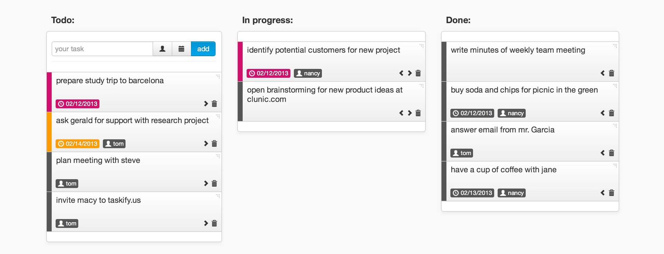Move 'invite macy to taskify.us' to in progress
The width and height of the screenshot is (664, 254).
click(x=206, y=223)
